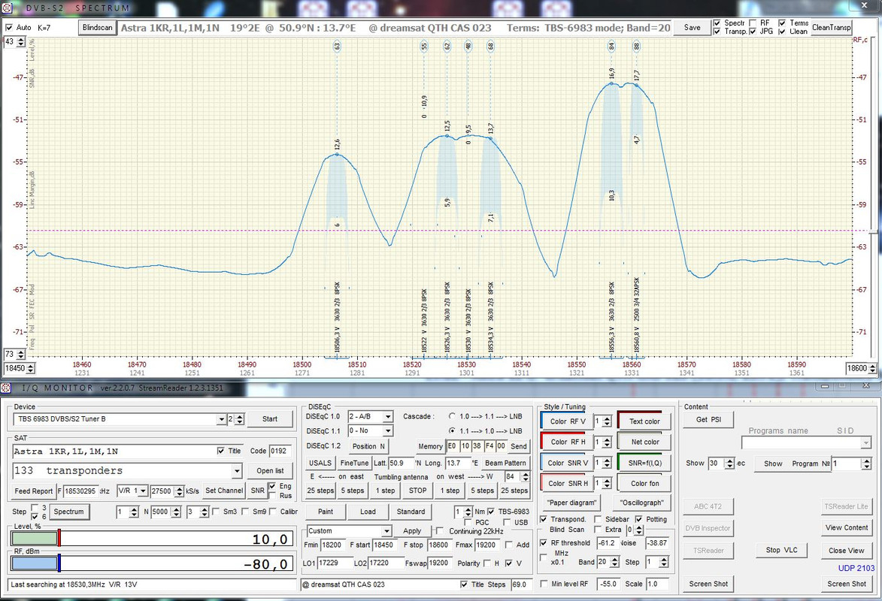Viewport: 882px width, 601px height.
Task: Select transponder marker 55 on the spectrum
Action: (x=424, y=46)
